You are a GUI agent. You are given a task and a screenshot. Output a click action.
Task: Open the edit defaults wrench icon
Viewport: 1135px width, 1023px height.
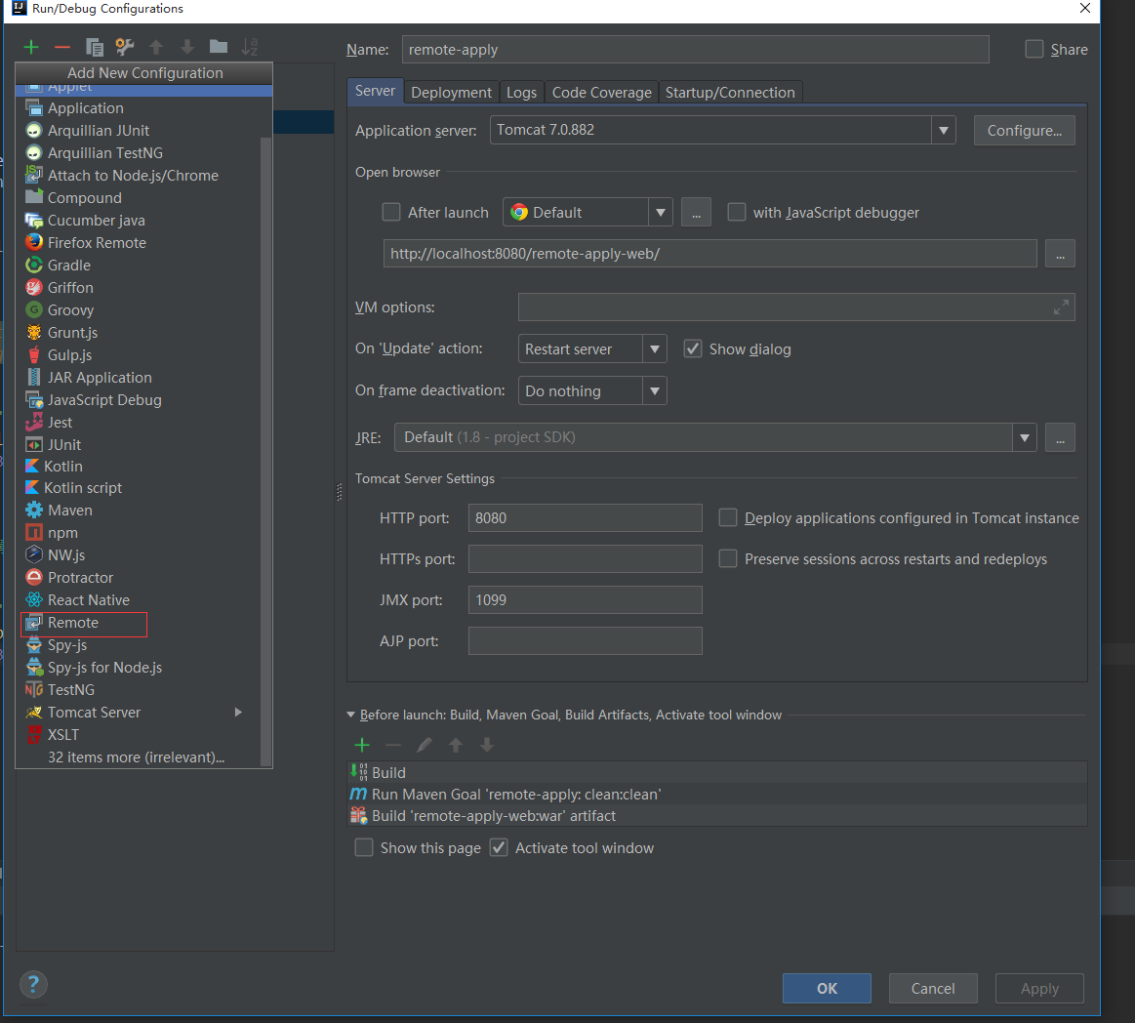coord(125,48)
